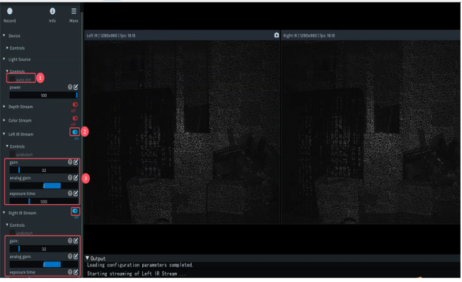Show help for Left IR exposure time
Screen dimensions: 462x282
pos(70,193)
